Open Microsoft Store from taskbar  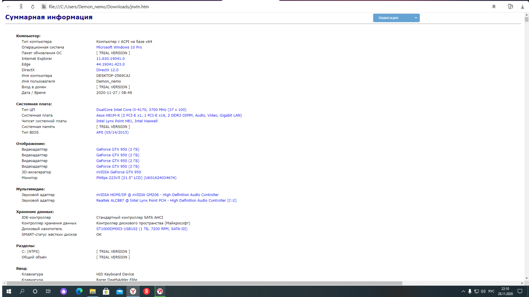coord(106,291)
